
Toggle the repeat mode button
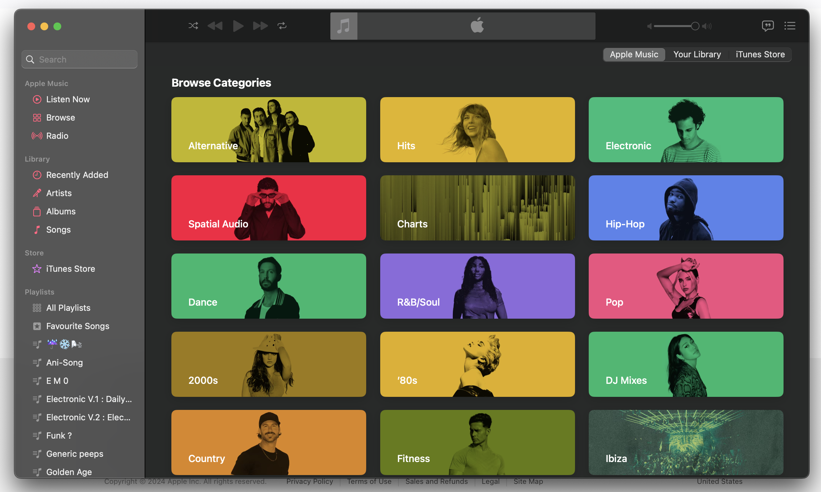(282, 25)
